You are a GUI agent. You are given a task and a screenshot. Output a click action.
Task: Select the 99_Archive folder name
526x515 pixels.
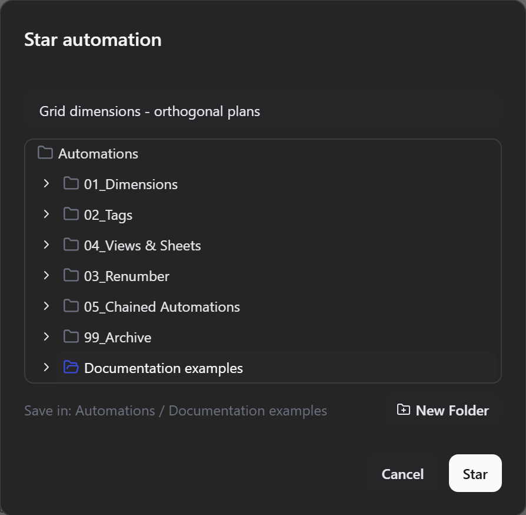pos(118,338)
